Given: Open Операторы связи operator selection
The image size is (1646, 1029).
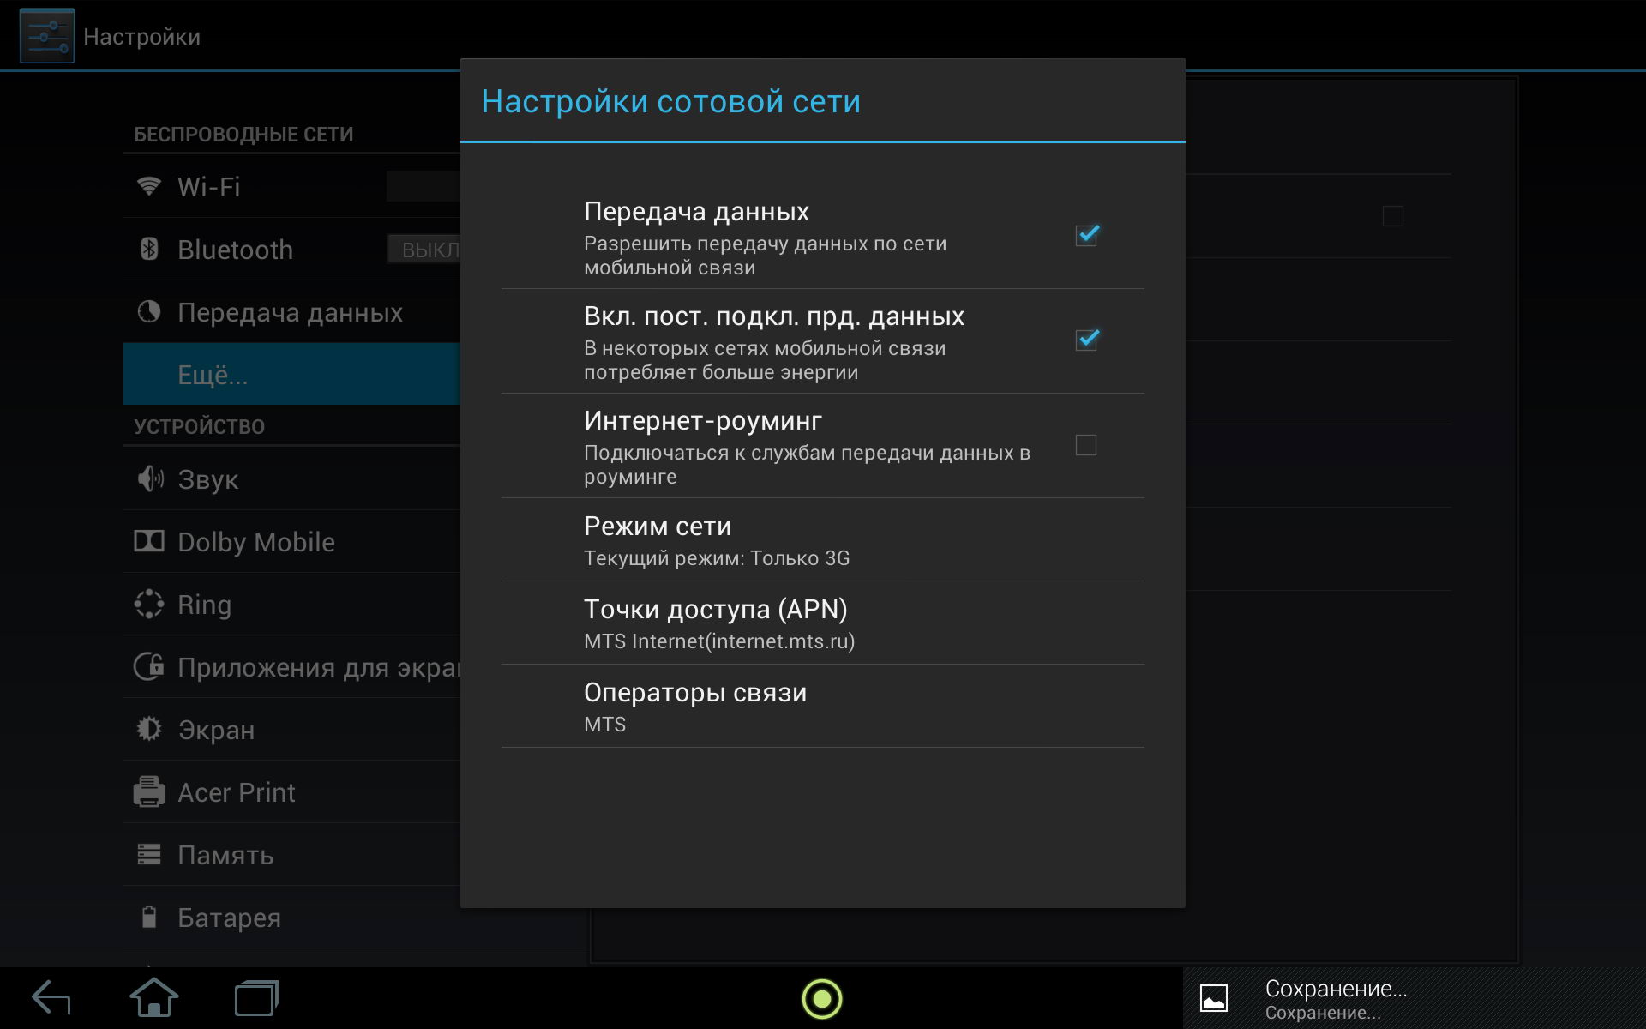Looking at the screenshot, I should 822,707.
